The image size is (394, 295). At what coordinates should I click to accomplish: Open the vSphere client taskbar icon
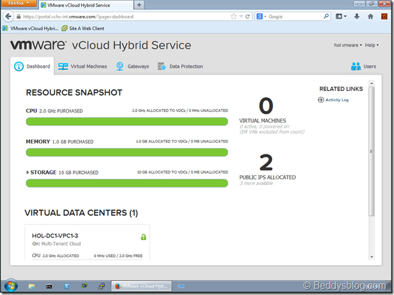click(84, 286)
